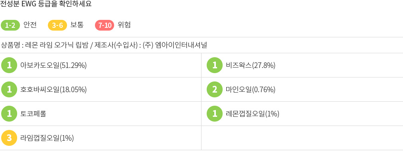Open the 아보카도오일(51.29%) ingredient entry
The width and height of the screenshot is (403, 151).
tap(53, 66)
